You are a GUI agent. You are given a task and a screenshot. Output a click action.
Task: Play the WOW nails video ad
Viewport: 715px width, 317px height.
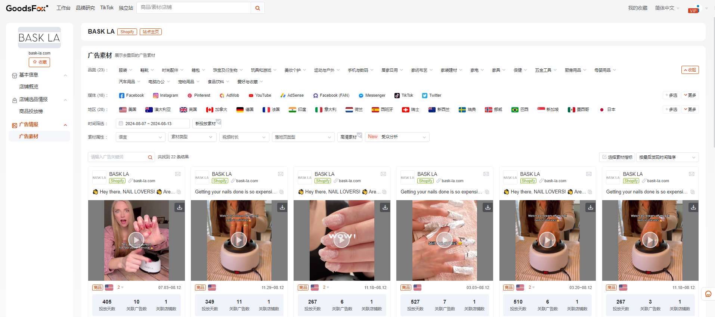click(x=342, y=240)
